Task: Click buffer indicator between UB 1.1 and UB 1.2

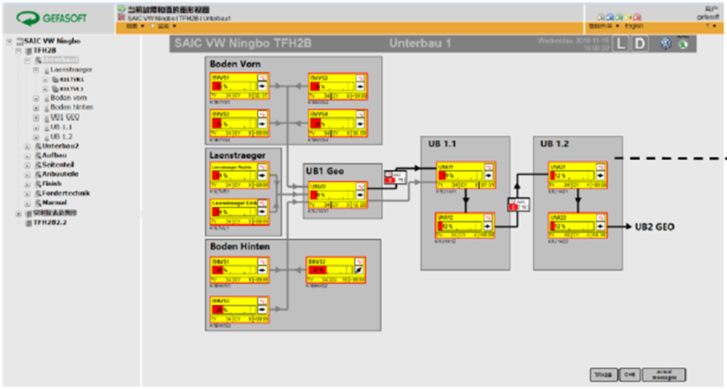Action: point(519,205)
